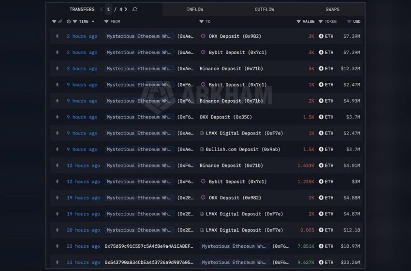
Task: Click the clock icon beside TIME header
Action: pyautogui.click(x=69, y=21)
